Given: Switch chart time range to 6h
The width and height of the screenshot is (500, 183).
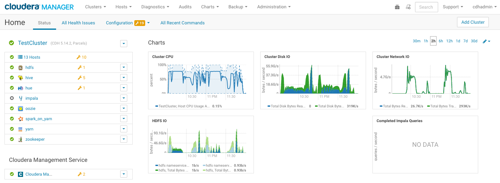Looking at the screenshot, I should (x=441, y=41).
